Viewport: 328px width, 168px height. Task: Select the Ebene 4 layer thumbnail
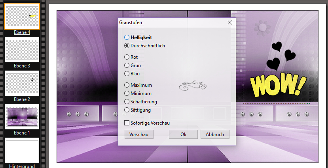click(x=22, y=16)
